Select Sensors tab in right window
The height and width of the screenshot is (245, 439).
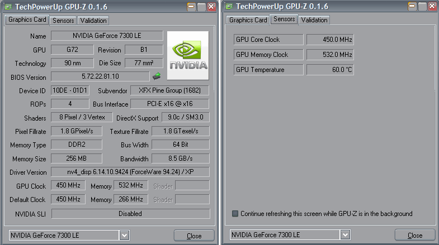click(x=284, y=20)
